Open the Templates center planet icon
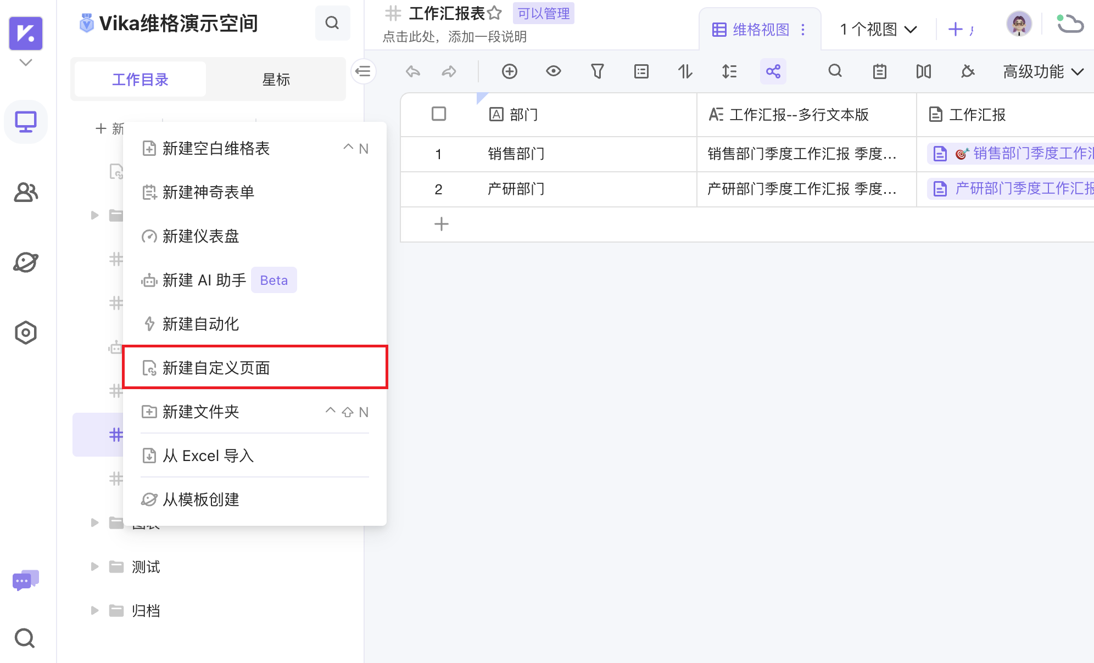The width and height of the screenshot is (1094, 663). tap(26, 262)
